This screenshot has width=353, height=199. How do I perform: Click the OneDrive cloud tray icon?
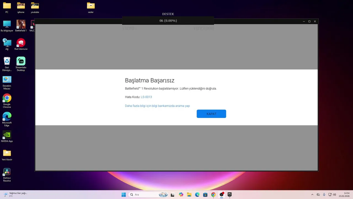tap(318, 195)
